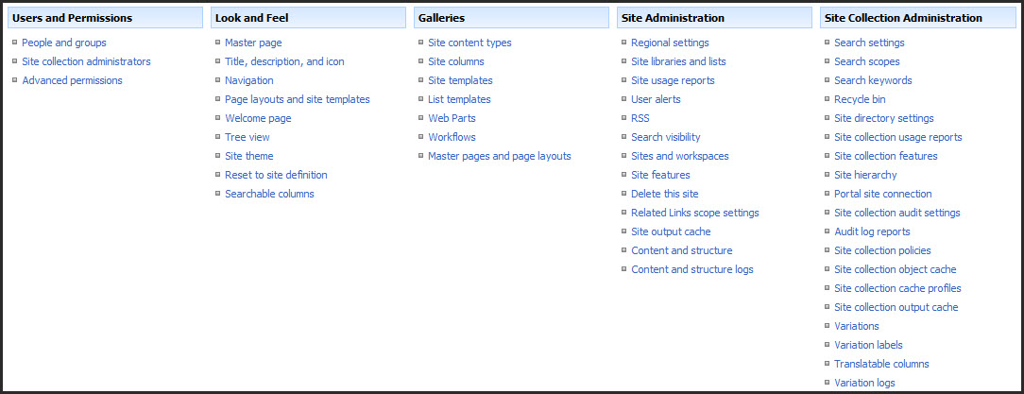Screen dimensions: 1024x394
Task: Click the Delete this site link
Action: pos(665,194)
